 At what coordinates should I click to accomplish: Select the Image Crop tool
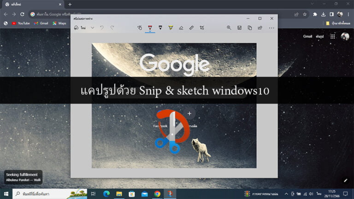tap(202, 28)
